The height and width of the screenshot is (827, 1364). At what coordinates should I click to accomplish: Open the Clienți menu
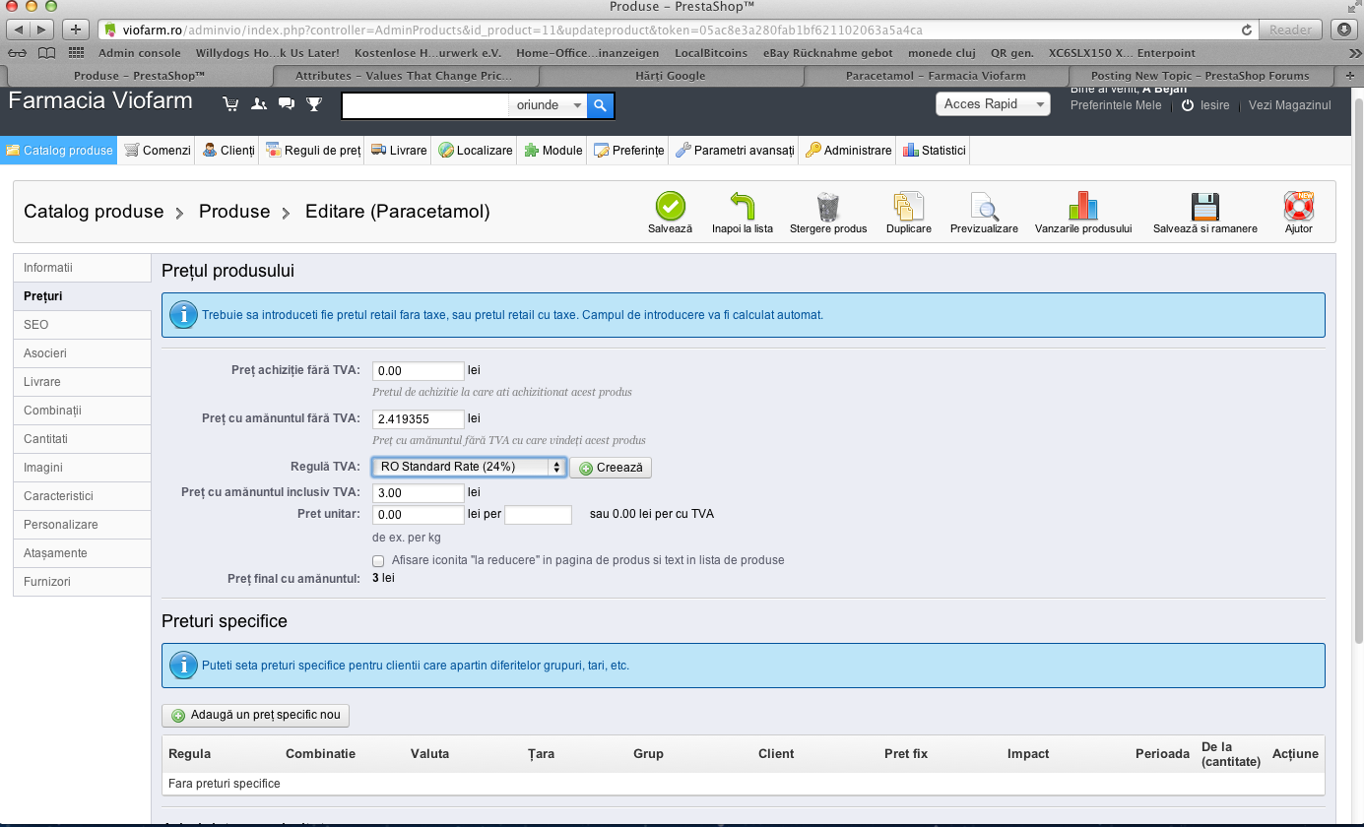(228, 151)
